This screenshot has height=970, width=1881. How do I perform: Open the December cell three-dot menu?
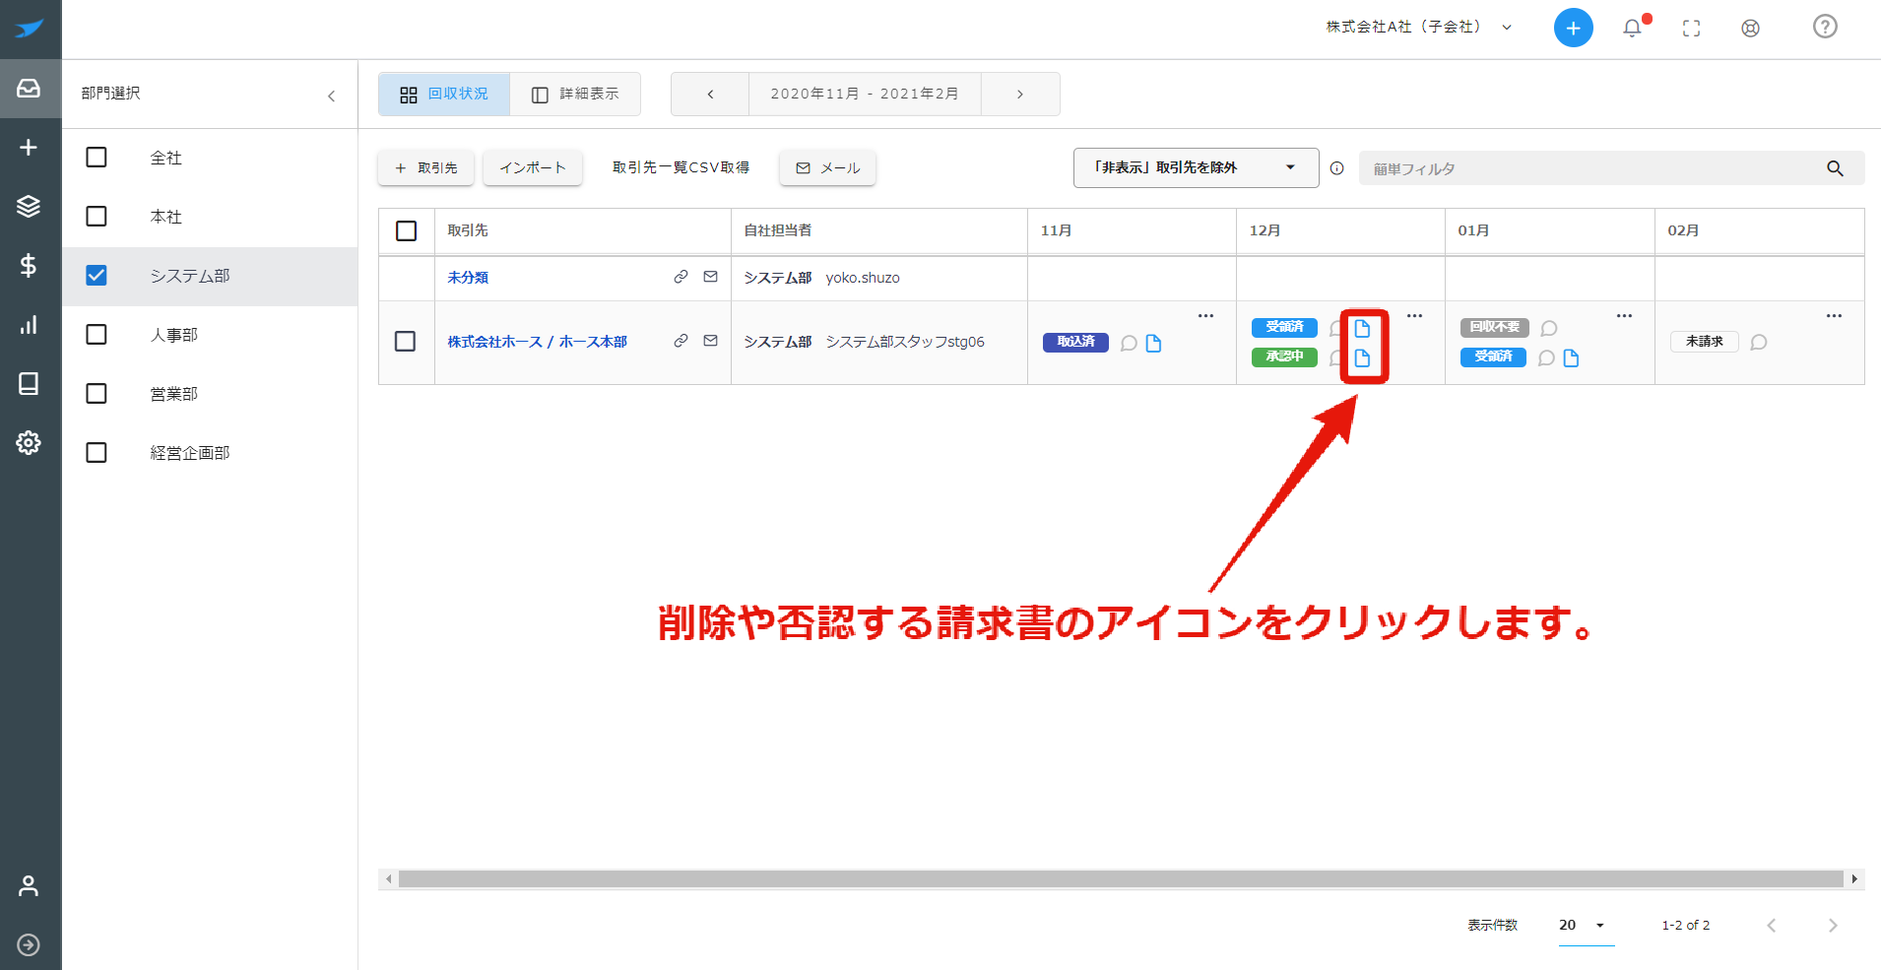(1414, 316)
